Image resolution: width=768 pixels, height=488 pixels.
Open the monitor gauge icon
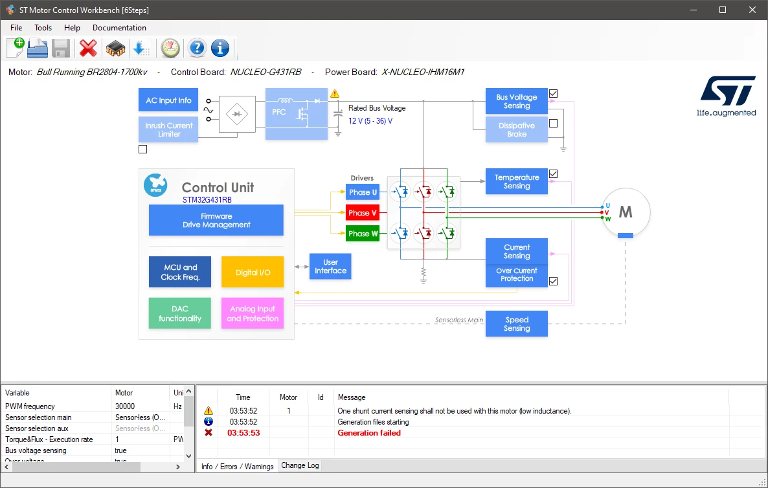point(170,48)
